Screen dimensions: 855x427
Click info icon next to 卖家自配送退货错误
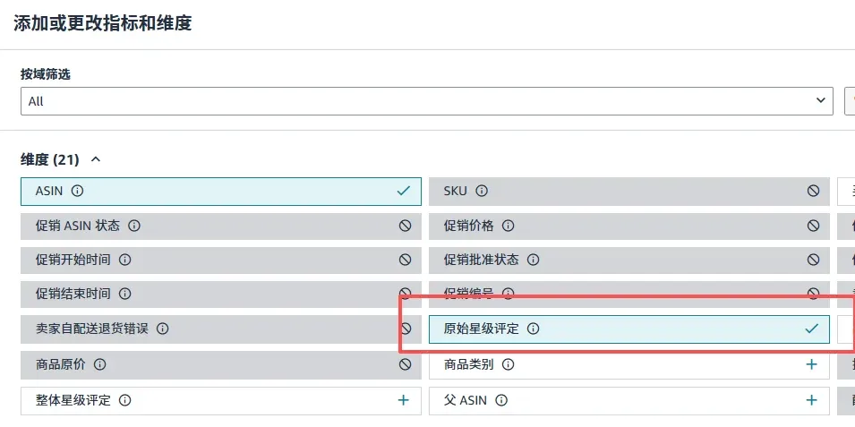163,329
